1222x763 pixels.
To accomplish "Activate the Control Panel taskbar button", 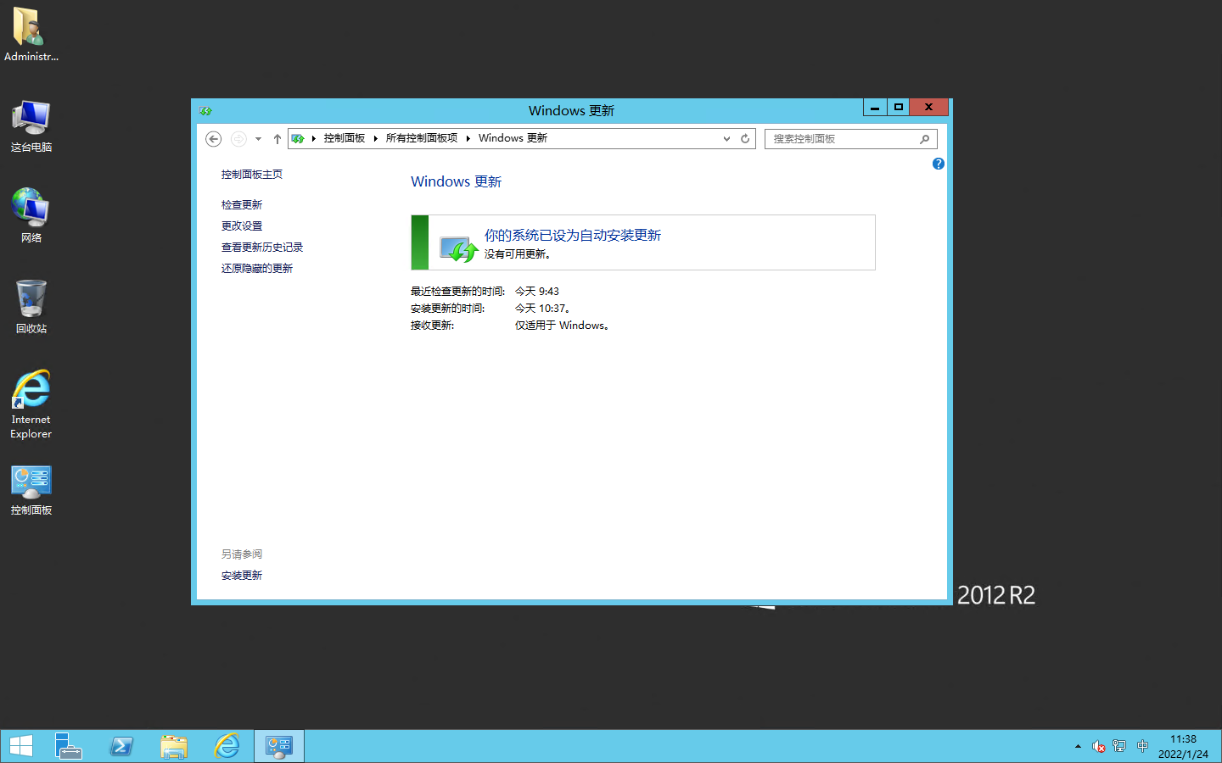I will click(279, 746).
